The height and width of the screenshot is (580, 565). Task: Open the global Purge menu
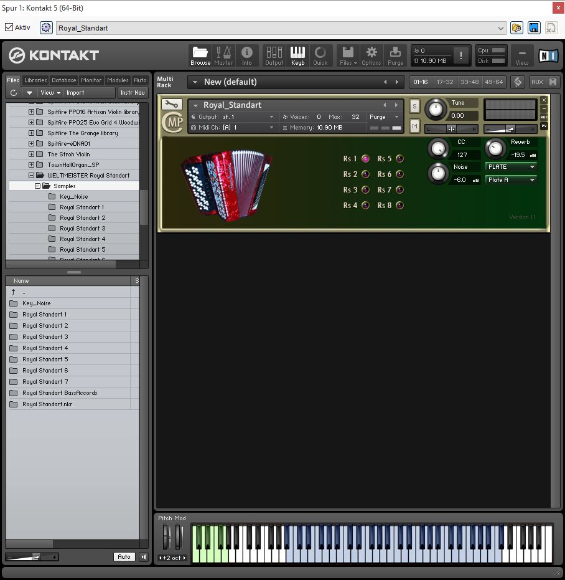tap(395, 56)
